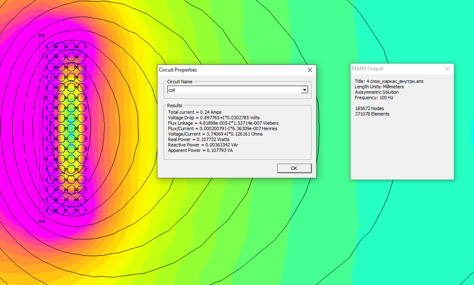Click '185672 Nodes' in FEMM Output
This screenshot has height=285, width=474.
(369, 108)
